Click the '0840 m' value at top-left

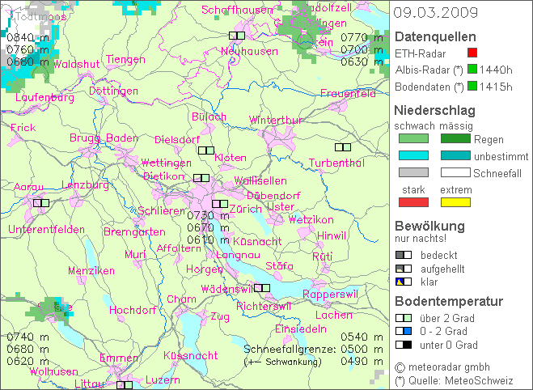click(27, 37)
